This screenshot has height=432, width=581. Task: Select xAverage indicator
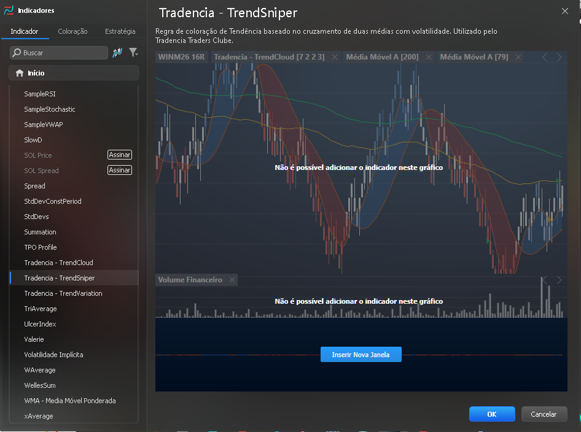click(74, 417)
